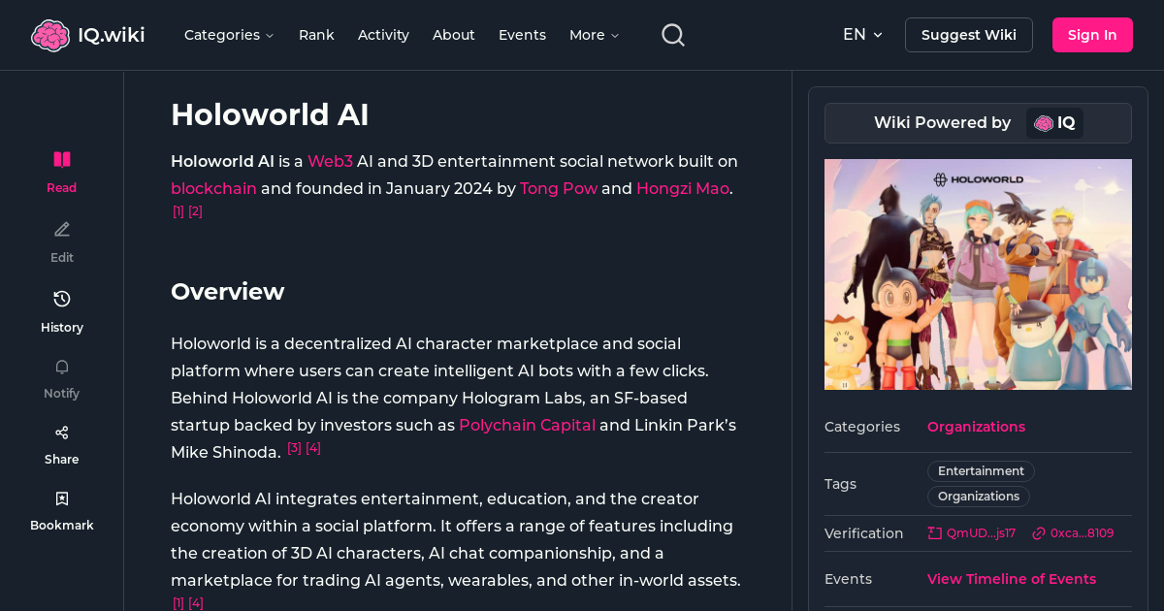This screenshot has height=611, width=1164.
Task: Expand the EN language selector
Action: click(861, 34)
